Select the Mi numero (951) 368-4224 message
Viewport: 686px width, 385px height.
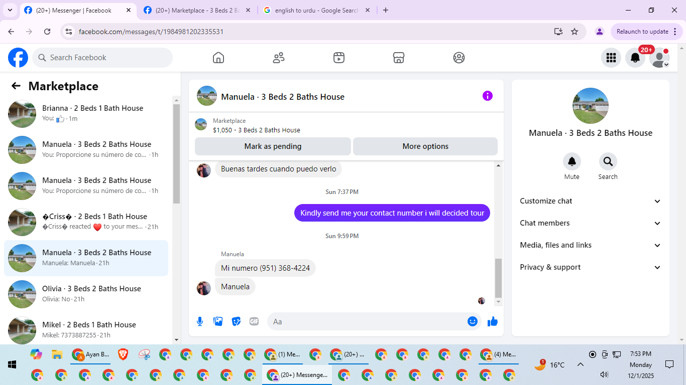tap(266, 268)
